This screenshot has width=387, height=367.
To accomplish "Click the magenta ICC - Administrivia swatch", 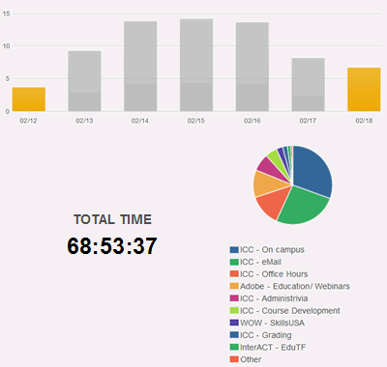I will (234, 298).
